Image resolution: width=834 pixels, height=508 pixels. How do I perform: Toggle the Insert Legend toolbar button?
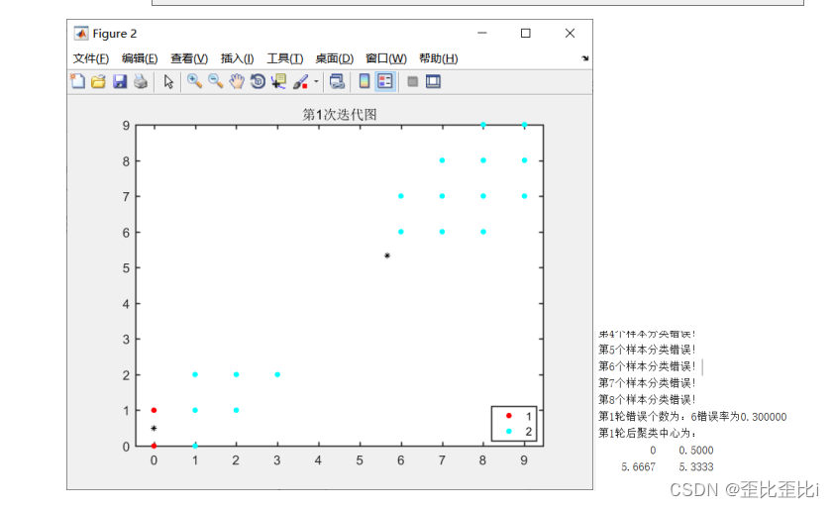tap(385, 81)
